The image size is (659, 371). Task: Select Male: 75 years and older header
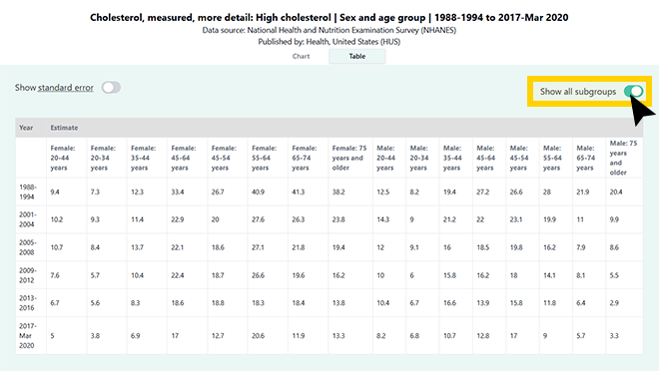pyautogui.click(x=623, y=158)
